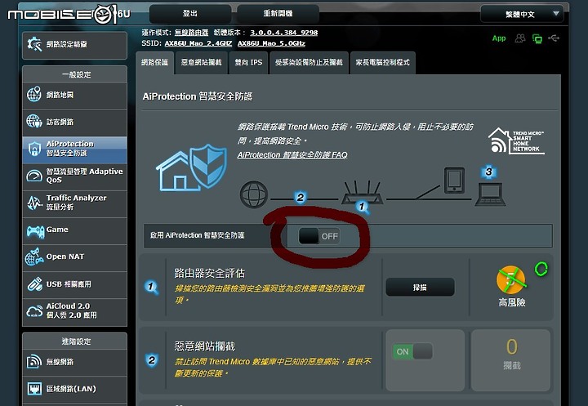Click the 掃描 scan button

click(420, 288)
